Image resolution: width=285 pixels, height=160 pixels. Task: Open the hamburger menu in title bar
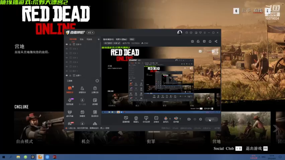point(204,33)
